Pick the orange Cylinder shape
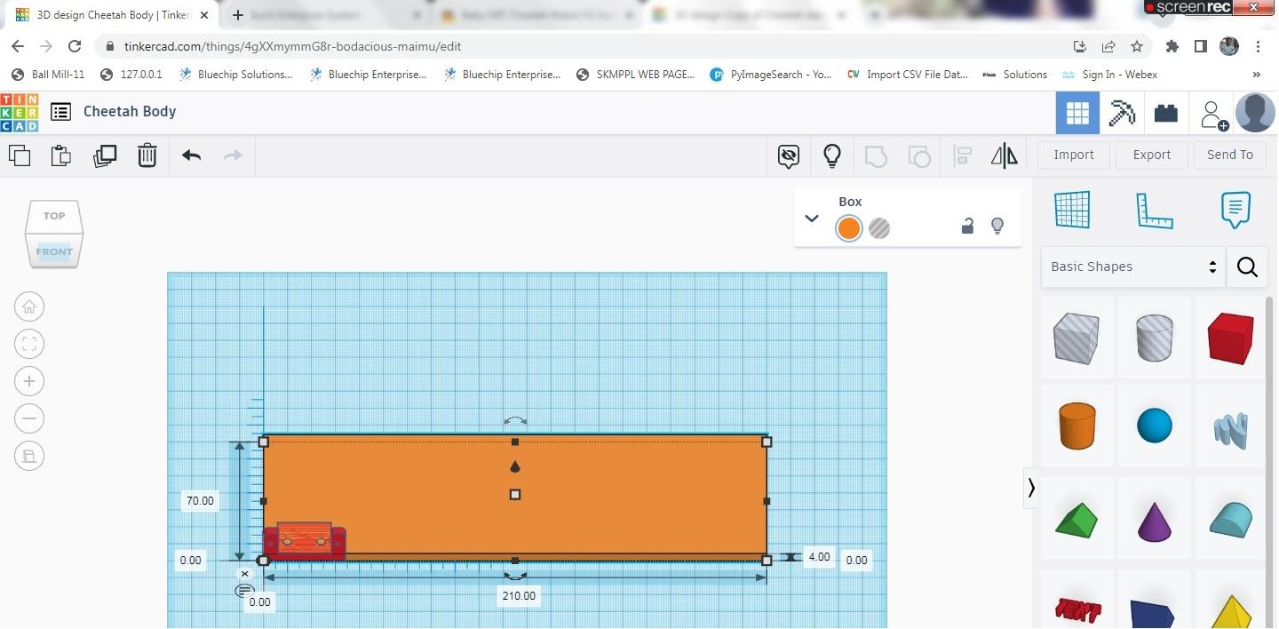1279x629 pixels. (1076, 426)
